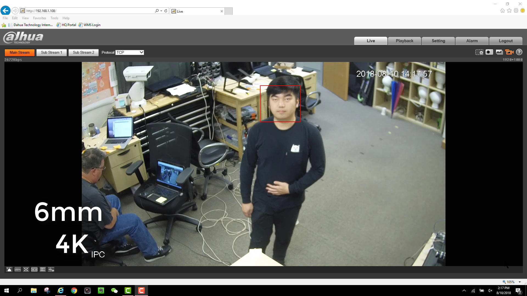Image resolution: width=527 pixels, height=296 pixels.
Task: Open the help question mark icon
Action: click(x=519, y=52)
